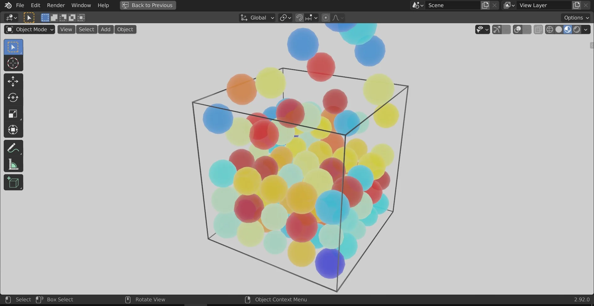This screenshot has width=594, height=306.
Task: Choose the Annotate pencil tool
Action: 13,148
